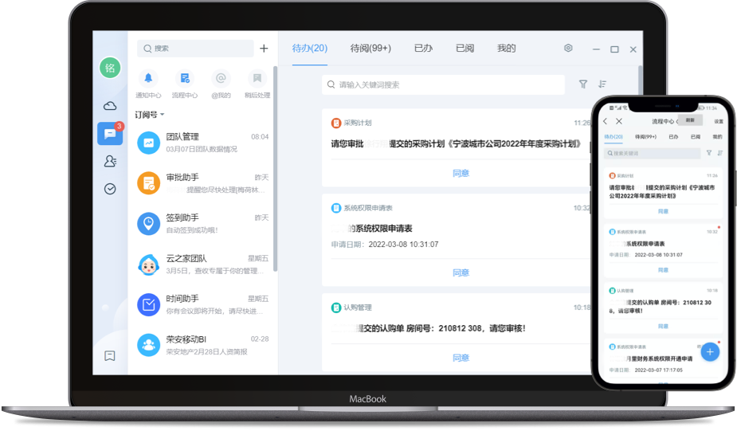Image resolution: width=737 pixels, height=431 pixels.
Task: Tap the filter funnel icon on the phone
Action: (709, 153)
